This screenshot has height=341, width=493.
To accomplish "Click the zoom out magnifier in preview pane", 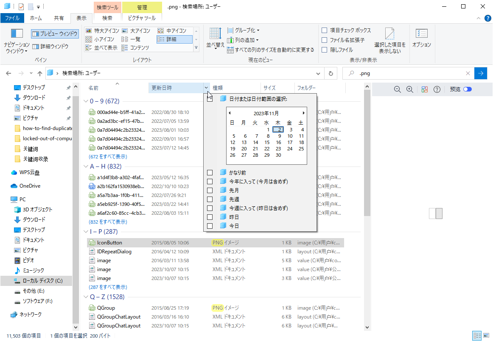I will [398, 89].
